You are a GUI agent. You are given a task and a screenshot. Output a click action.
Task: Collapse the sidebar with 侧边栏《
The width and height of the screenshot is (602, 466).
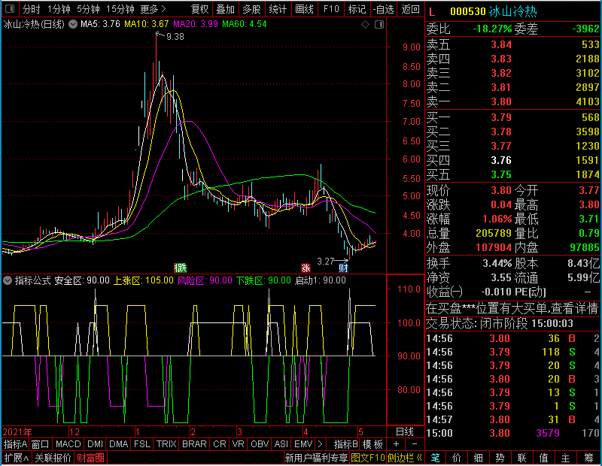(x=405, y=458)
